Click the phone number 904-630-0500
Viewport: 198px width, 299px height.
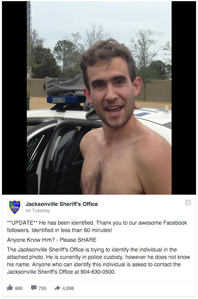pos(98,272)
